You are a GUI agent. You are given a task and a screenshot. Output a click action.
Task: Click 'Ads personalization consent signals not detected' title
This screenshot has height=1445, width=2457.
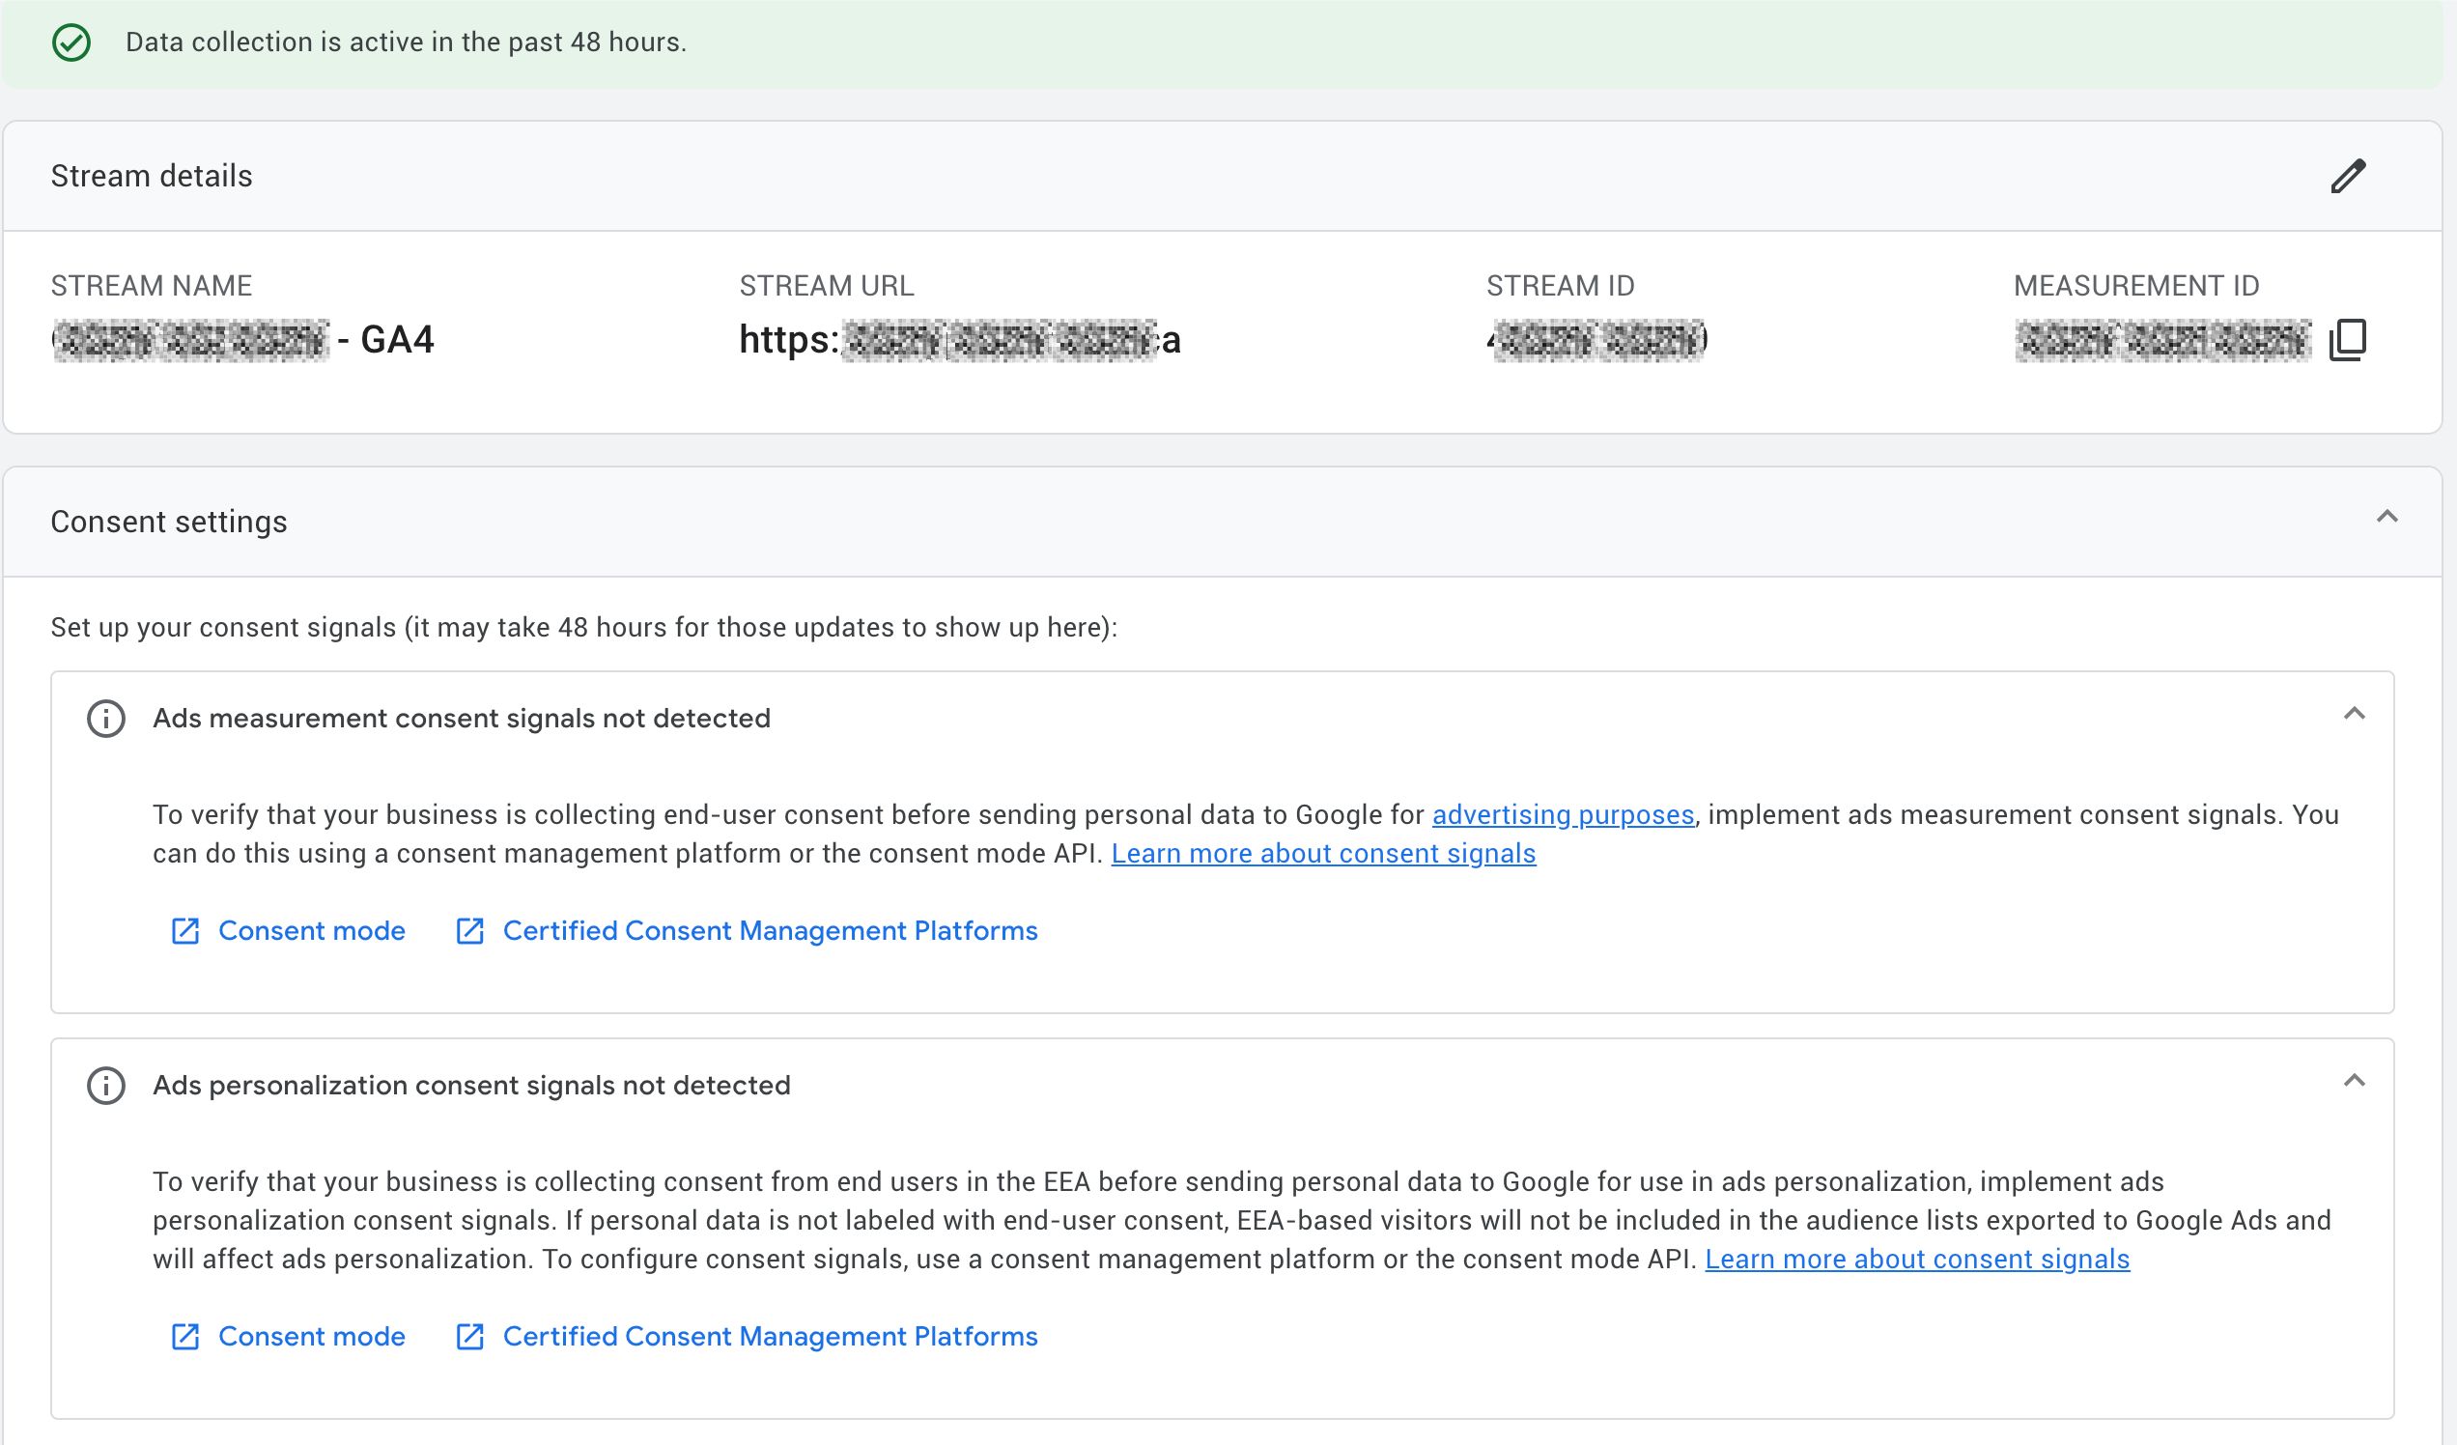coord(471,1086)
